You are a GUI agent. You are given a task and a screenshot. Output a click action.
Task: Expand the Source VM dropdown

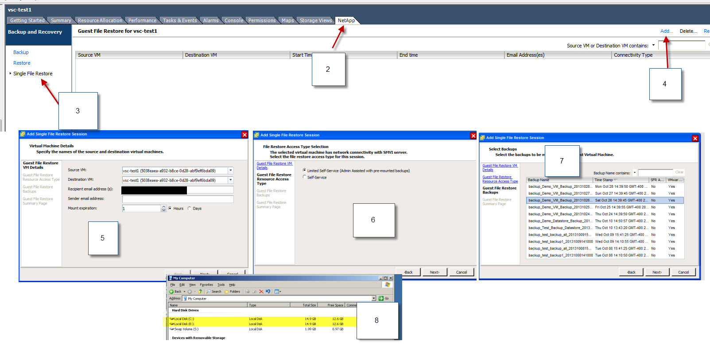pos(230,171)
